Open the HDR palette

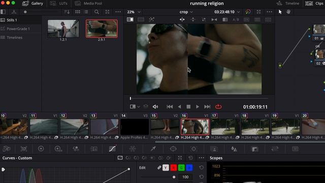click(x=58, y=149)
